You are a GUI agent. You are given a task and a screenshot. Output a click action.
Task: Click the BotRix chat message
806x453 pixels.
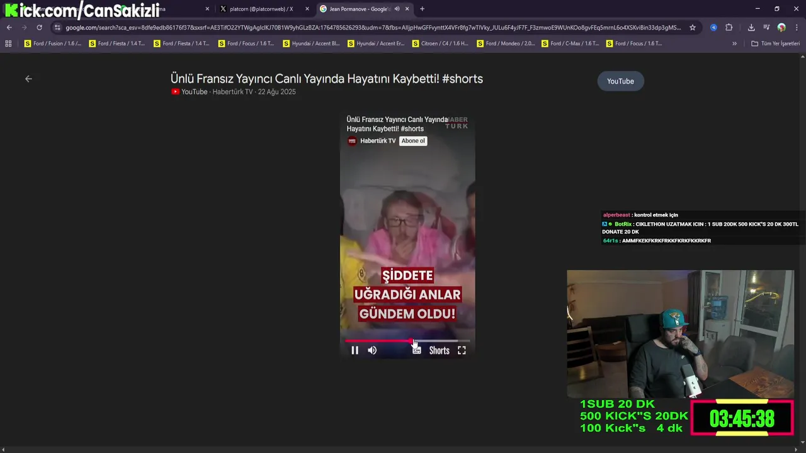[x=700, y=228]
